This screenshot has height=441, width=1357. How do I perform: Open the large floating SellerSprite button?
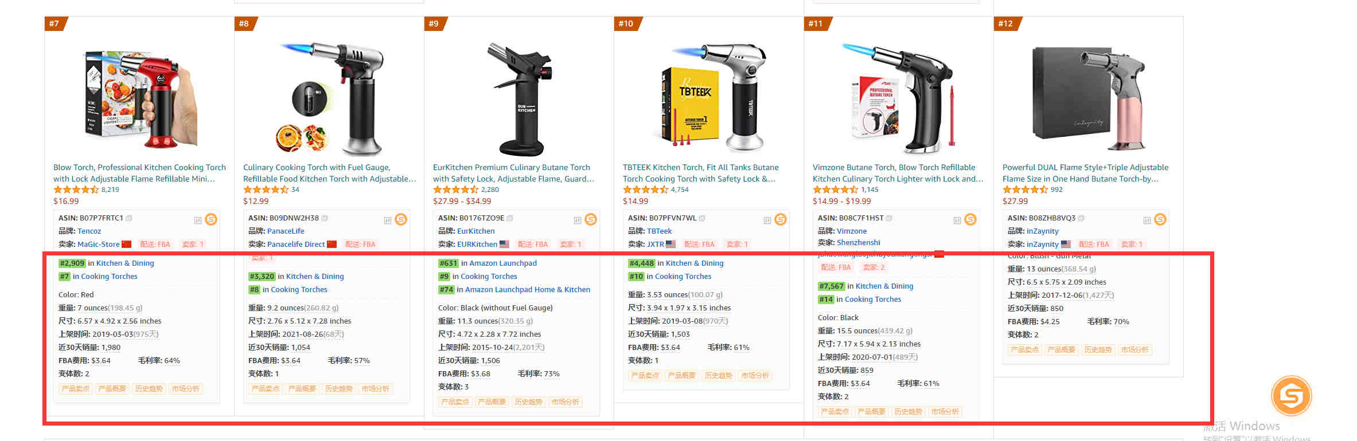1291,396
